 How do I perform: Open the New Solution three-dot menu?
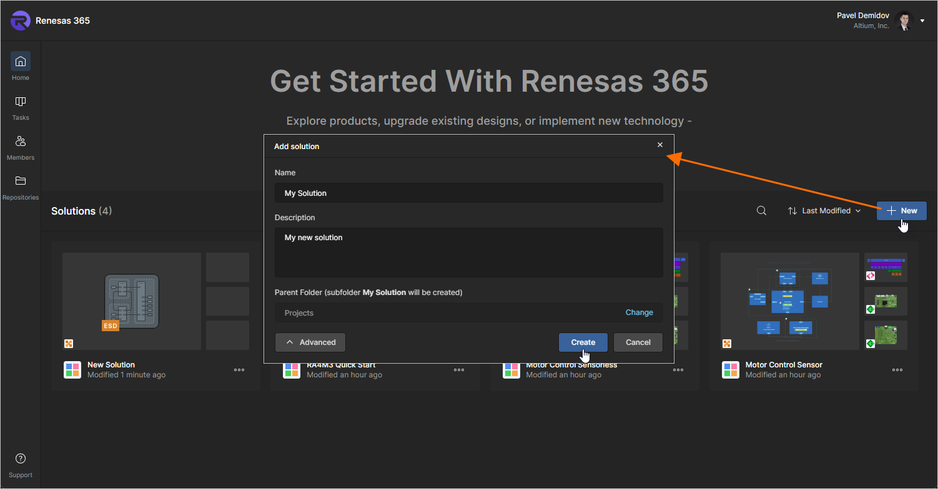(239, 370)
